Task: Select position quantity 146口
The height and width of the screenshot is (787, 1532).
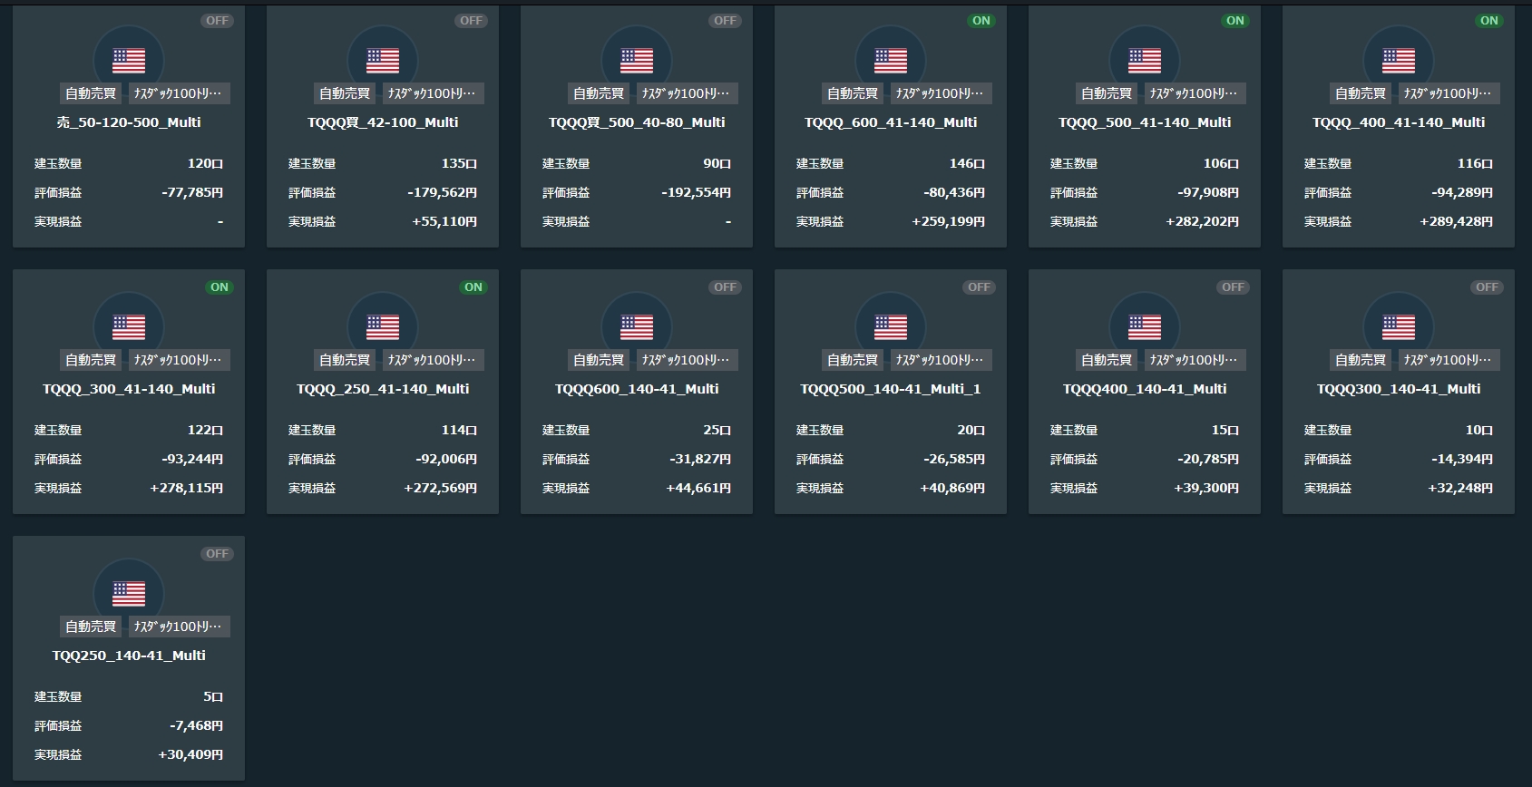Action: (967, 163)
